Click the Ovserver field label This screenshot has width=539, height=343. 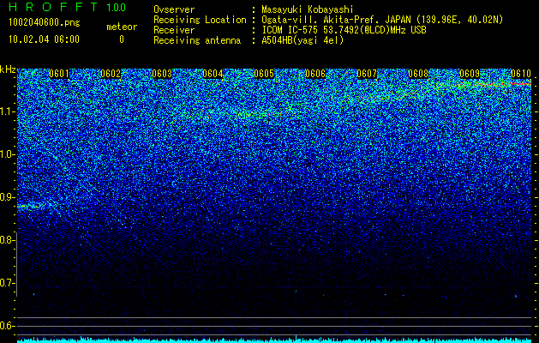pos(174,10)
